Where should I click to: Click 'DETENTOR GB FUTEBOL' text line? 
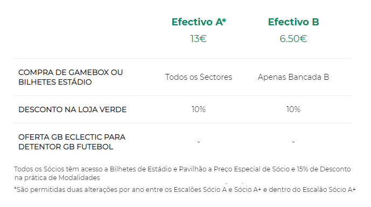66,147
